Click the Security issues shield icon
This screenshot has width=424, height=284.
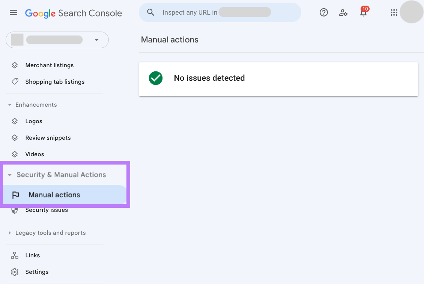coord(14,210)
